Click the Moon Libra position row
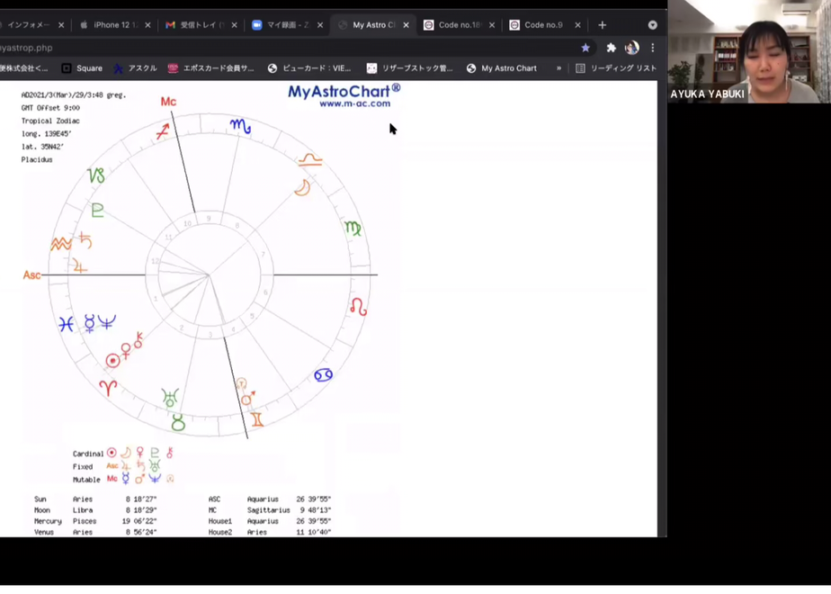The height and width of the screenshot is (594, 831). [x=95, y=510]
